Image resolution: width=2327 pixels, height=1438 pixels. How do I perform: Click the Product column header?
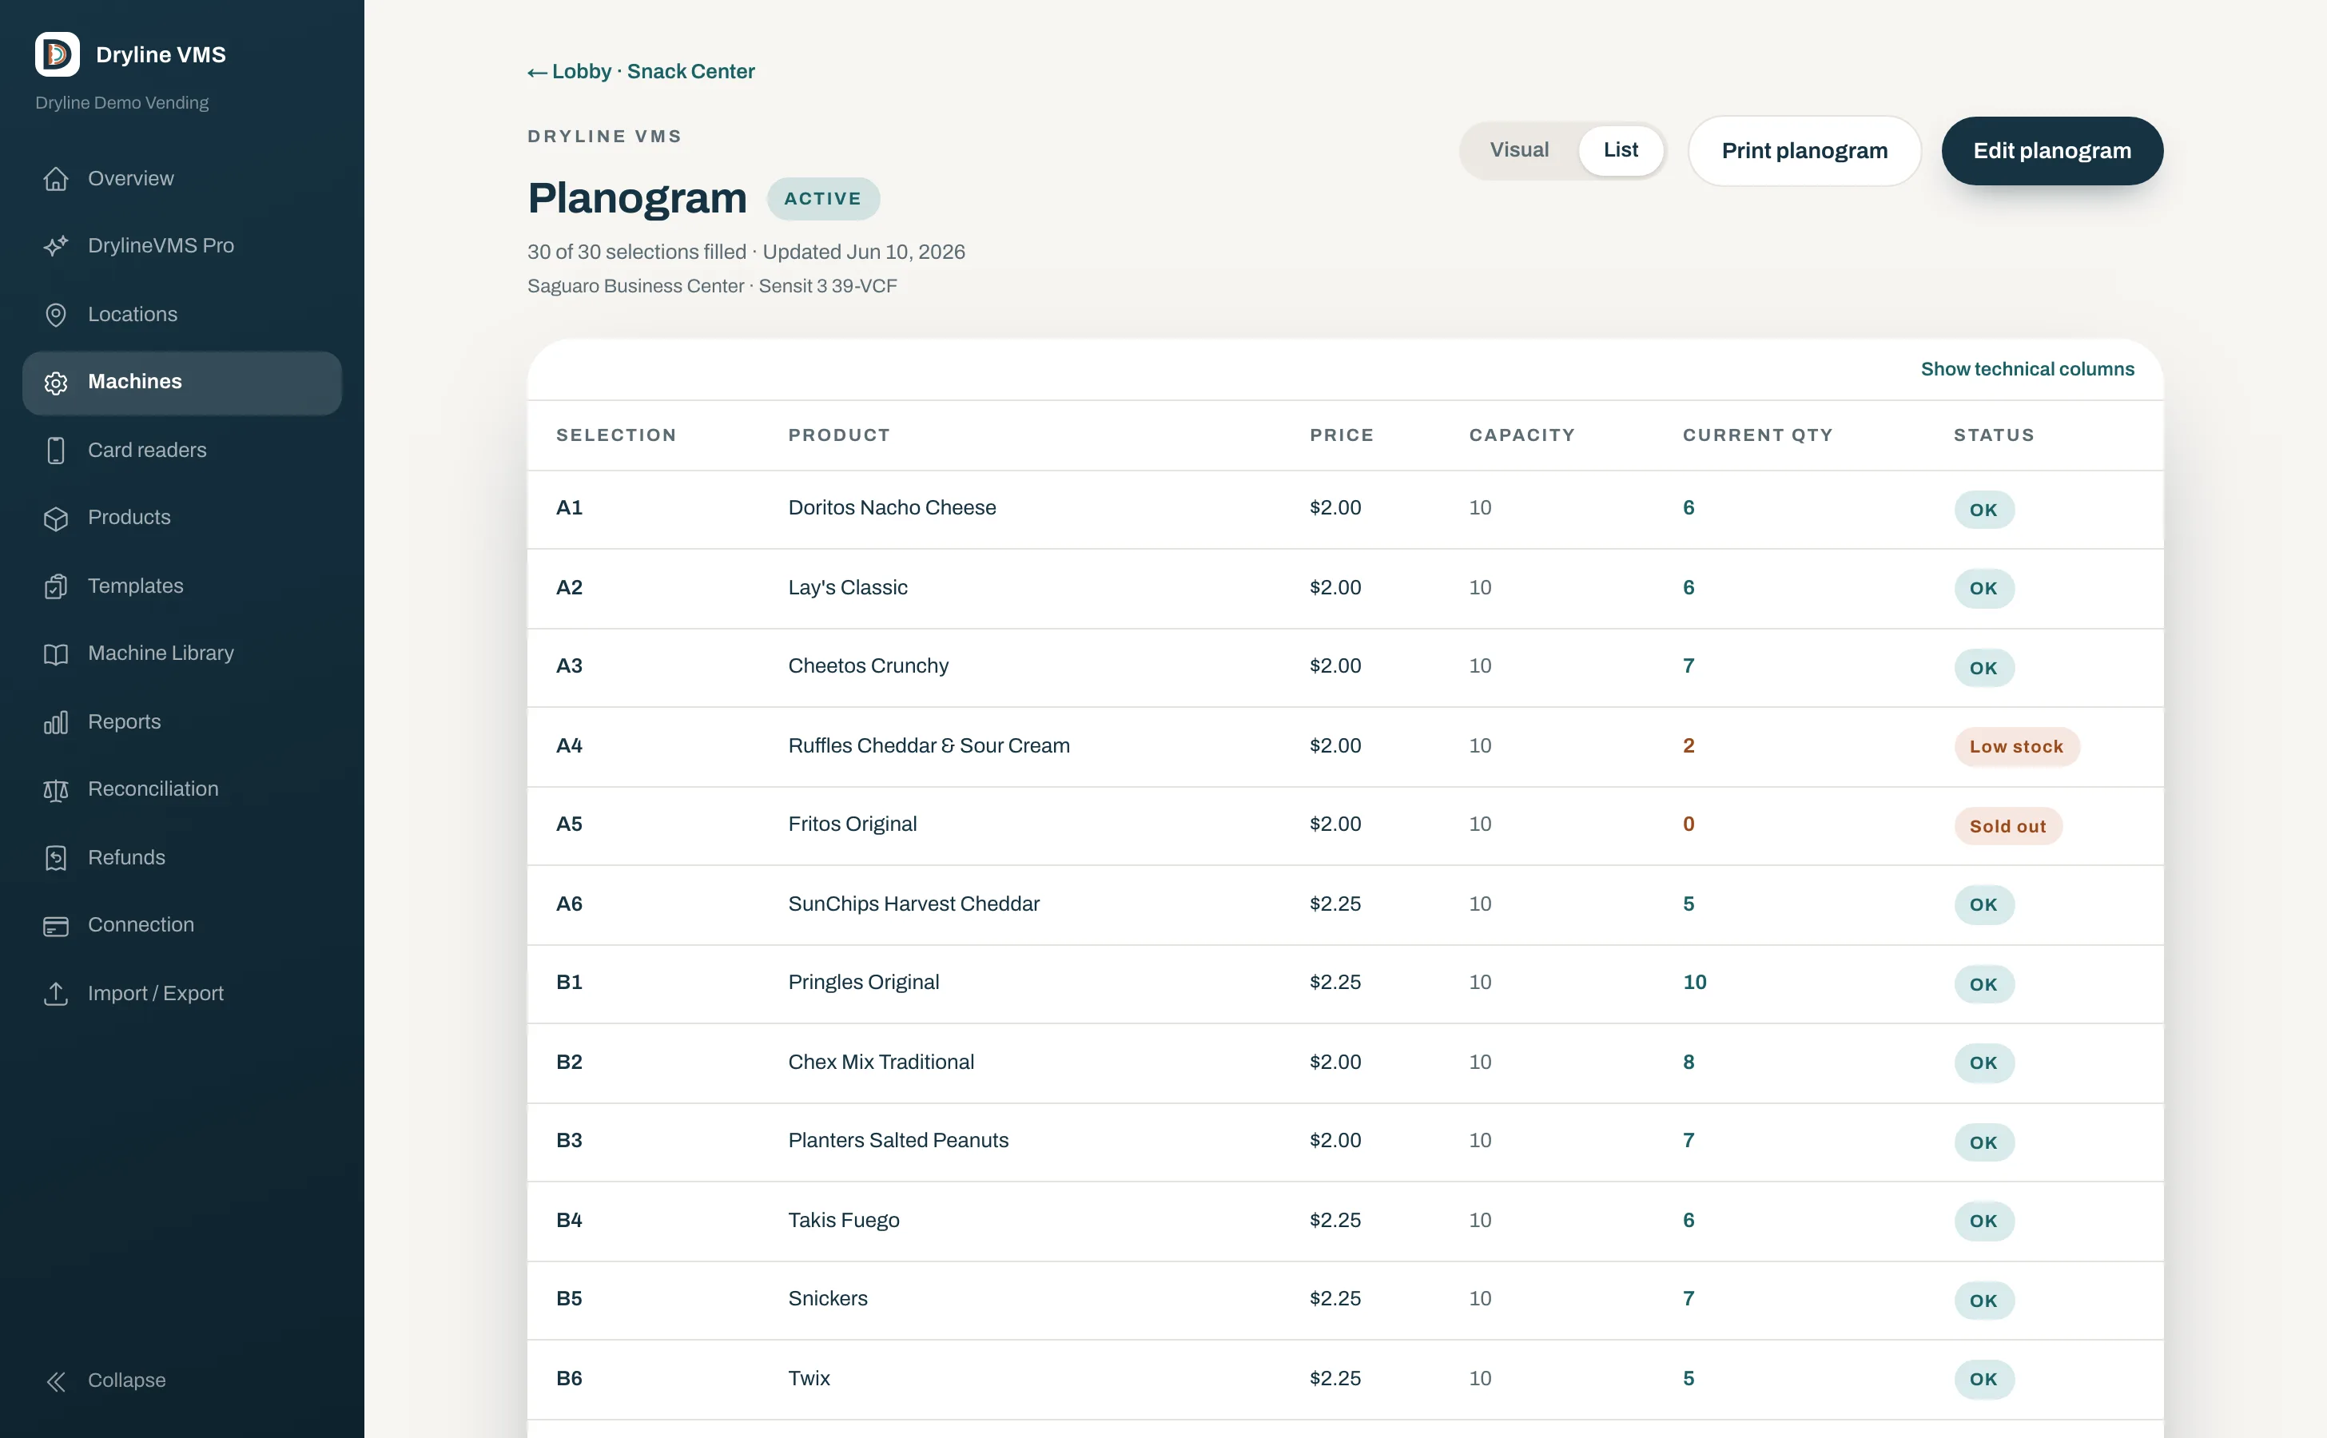point(839,435)
